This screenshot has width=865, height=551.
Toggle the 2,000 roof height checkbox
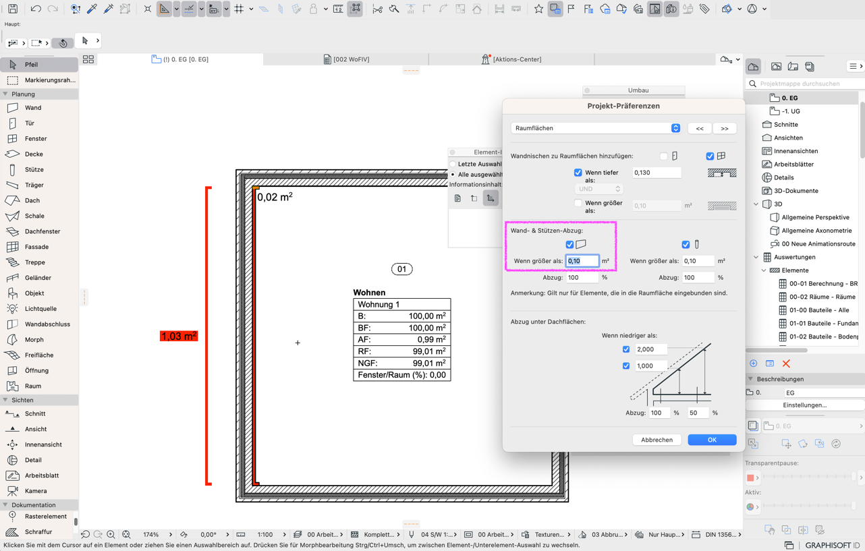click(x=626, y=349)
